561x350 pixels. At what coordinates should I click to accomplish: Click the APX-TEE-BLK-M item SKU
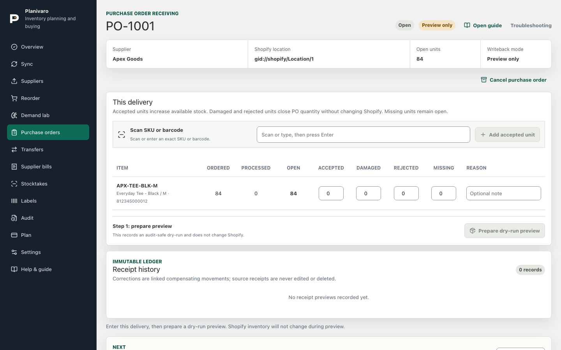pyautogui.click(x=137, y=186)
